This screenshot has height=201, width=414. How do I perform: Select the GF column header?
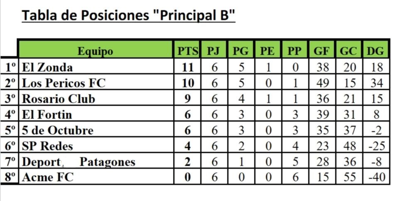click(322, 51)
